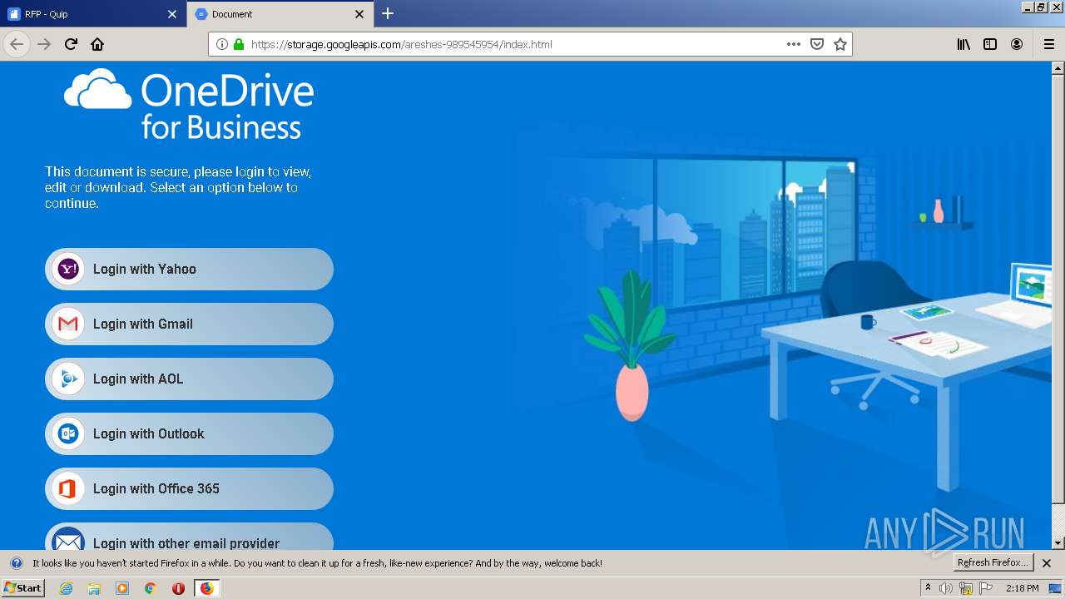Open the volume control in system tray
This screenshot has height=599, width=1065.
946,588
